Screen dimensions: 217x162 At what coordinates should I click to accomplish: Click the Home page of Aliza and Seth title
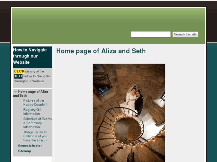(x=101, y=51)
